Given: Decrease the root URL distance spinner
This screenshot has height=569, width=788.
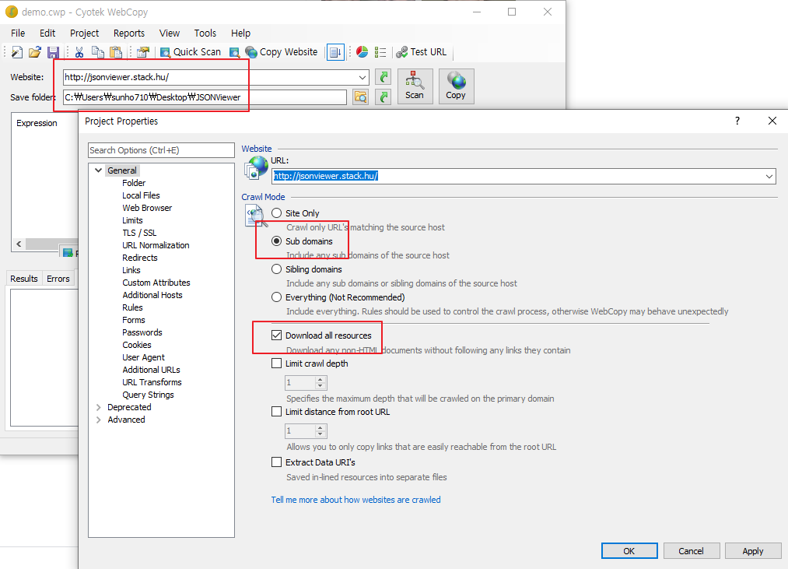Looking at the screenshot, I should [x=320, y=434].
